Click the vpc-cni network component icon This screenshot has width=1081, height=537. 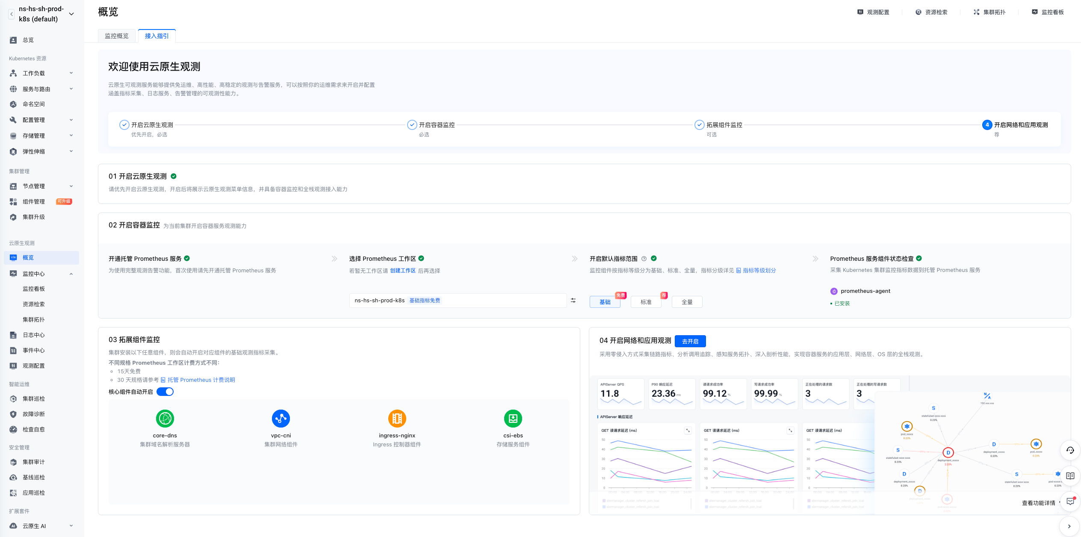281,419
